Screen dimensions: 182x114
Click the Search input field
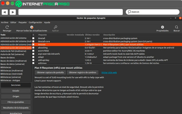coord(153,12)
